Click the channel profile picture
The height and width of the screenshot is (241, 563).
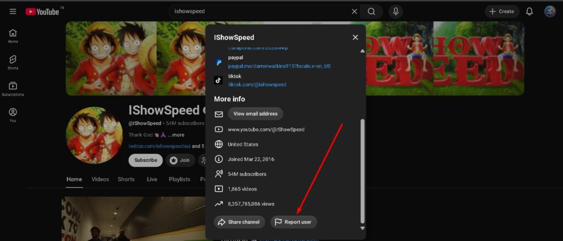pyautogui.click(x=95, y=135)
